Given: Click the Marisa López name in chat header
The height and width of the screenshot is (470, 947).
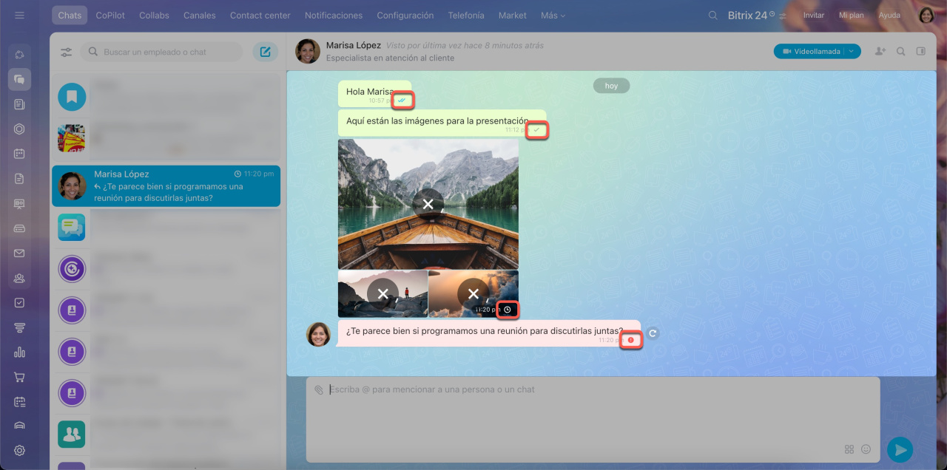Looking at the screenshot, I should pos(354,45).
